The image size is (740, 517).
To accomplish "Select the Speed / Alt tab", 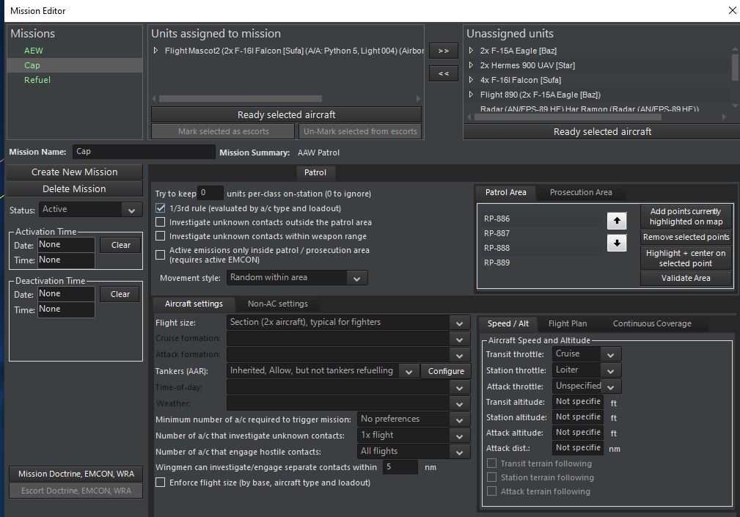I will tap(508, 323).
